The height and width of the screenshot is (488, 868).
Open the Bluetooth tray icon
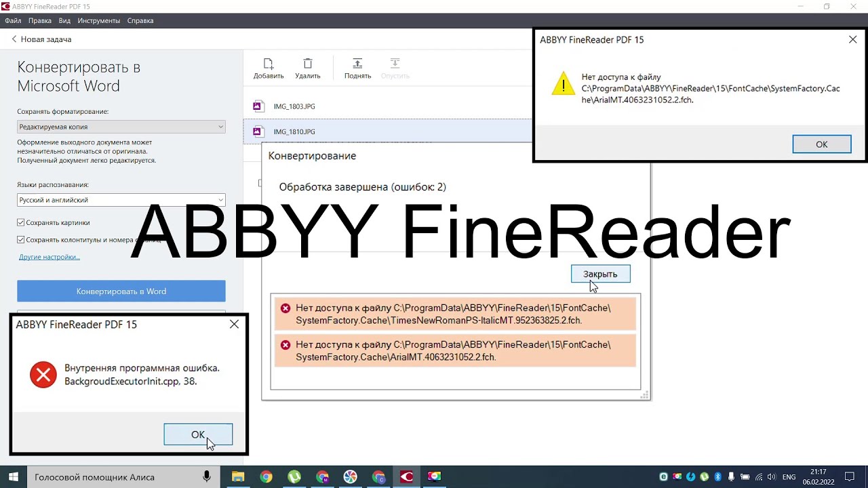click(x=718, y=477)
